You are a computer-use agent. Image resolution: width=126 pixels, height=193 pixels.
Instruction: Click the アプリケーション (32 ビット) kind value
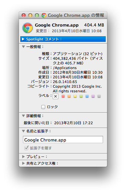(77, 54)
